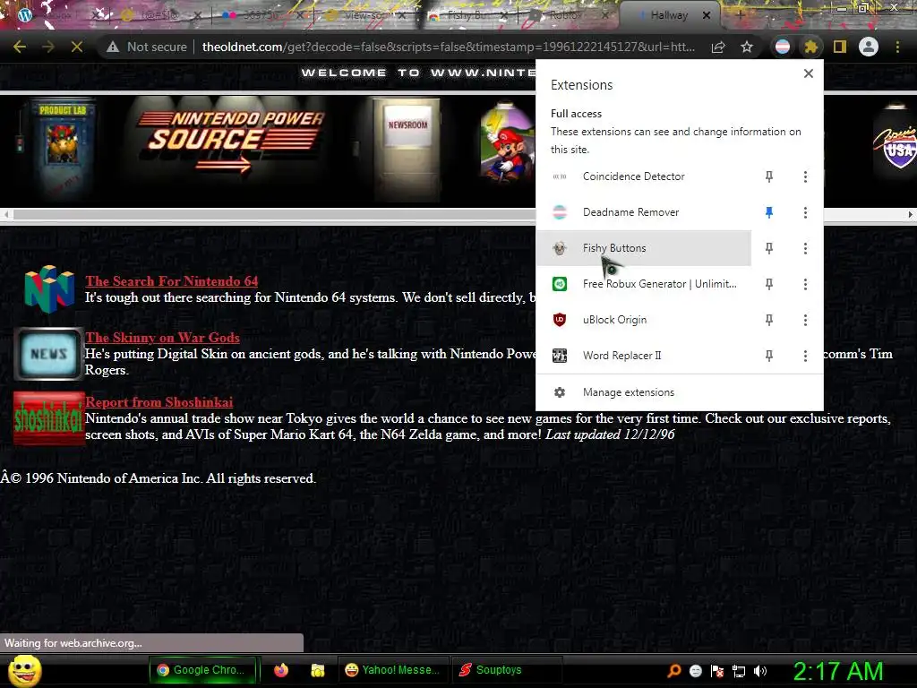Pin uBlock Origin to the toolbar

769,320
